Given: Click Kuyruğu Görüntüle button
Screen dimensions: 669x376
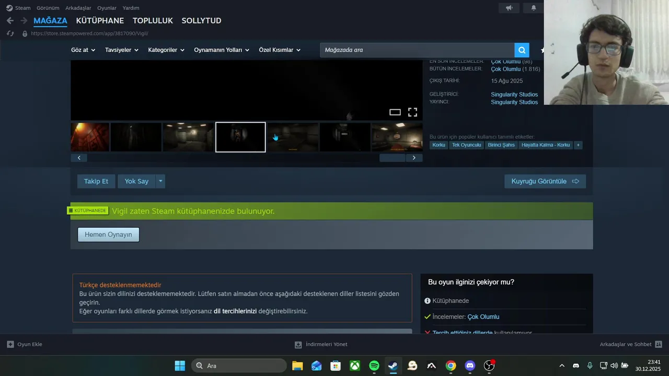Looking at the screenshot, I should tap(545, 181).
